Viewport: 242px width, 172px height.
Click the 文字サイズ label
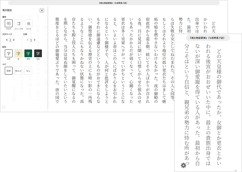(x=7, y=35)
